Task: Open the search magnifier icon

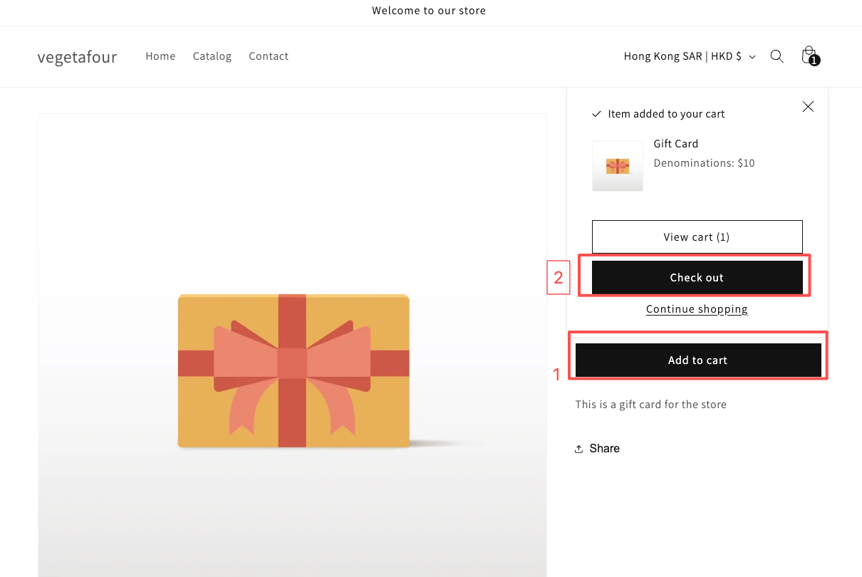Action: tap(777, 56)
